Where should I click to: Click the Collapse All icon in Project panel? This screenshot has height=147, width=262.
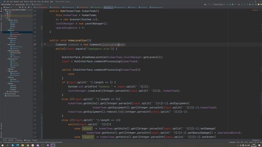click(25, 7)
